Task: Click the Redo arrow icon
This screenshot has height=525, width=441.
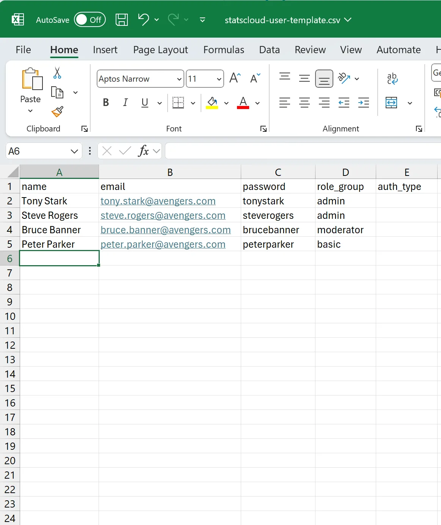Action: click(x=173, y=19)
